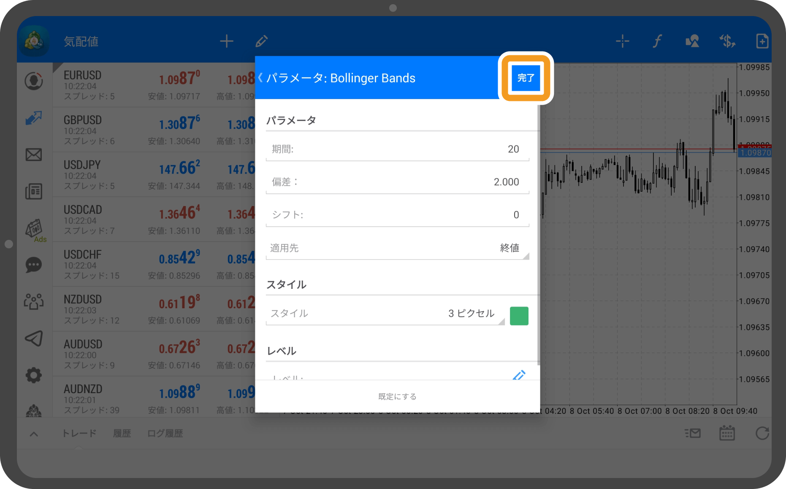The image size is (786, 489).
Task: Open the news sidebar icon
Action: pyautogui.click(x=34, y=191)
